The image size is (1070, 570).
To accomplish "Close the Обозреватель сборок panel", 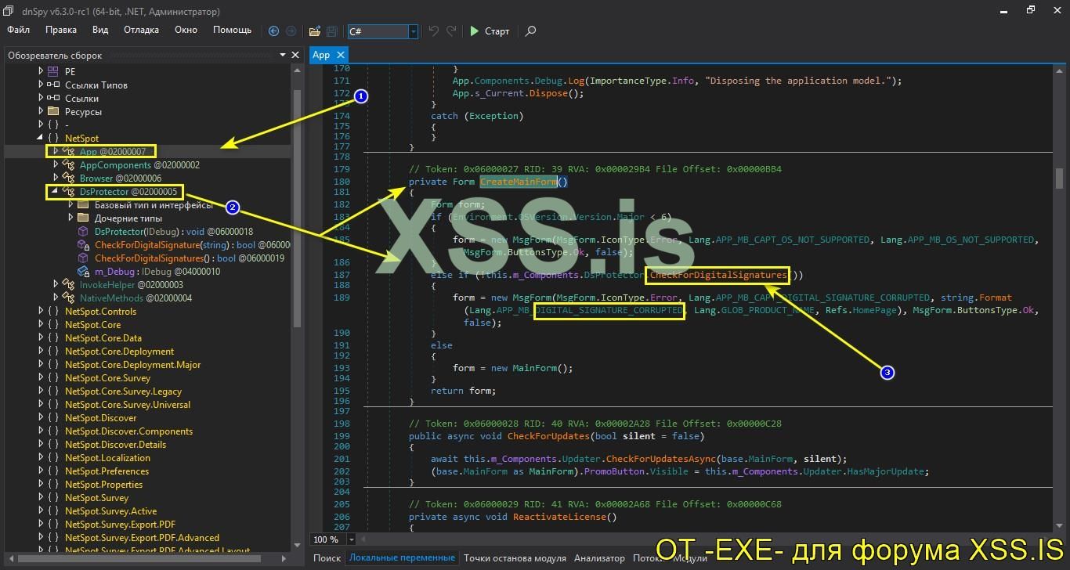I will [x=295, y=55].
